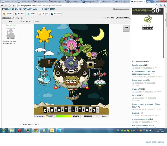The width and height of the screenshot is (167, 146).
Task: Click the НОВАЯ ТЕМА link
Action: point(123,18)
